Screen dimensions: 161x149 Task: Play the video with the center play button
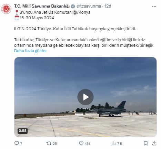click(x=85, y=97)
